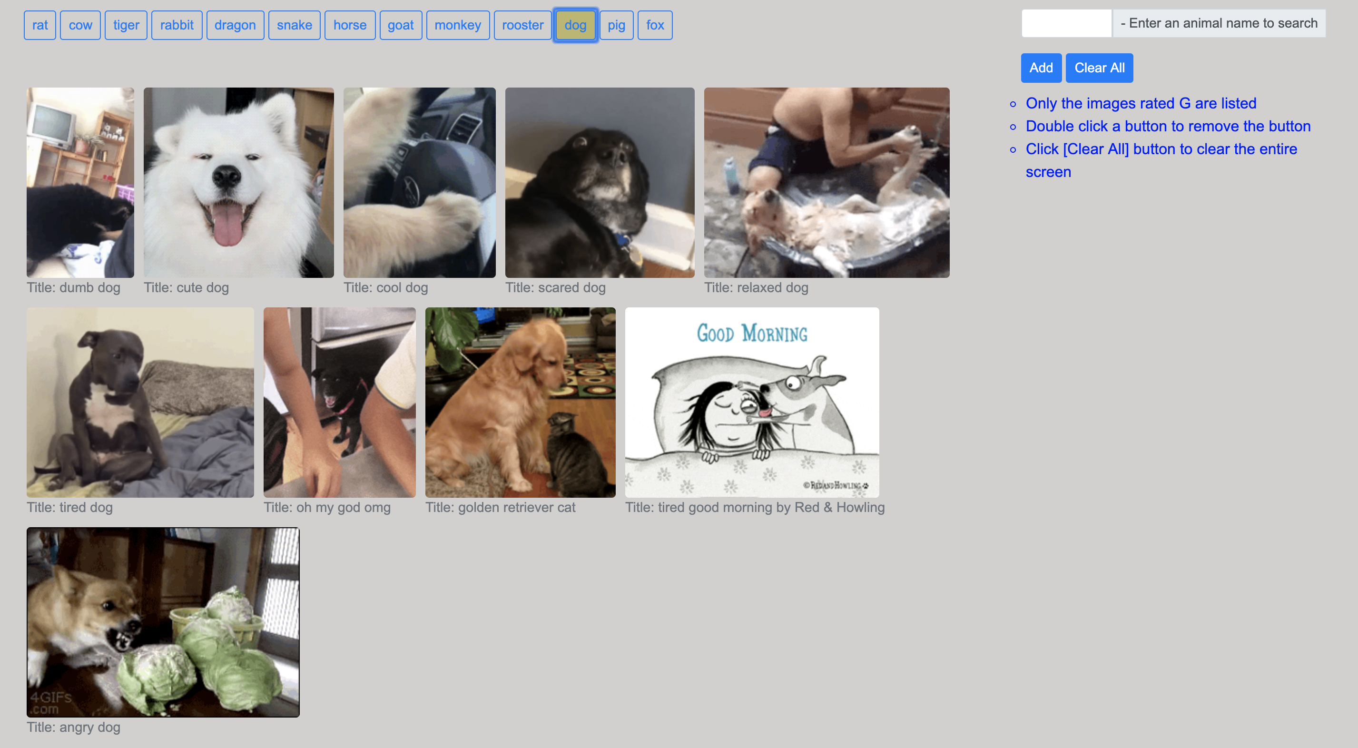The width and height of the screenshot is (1358, 748).
Task: Open the golden retriever cat image
Action: click(521, 402)
